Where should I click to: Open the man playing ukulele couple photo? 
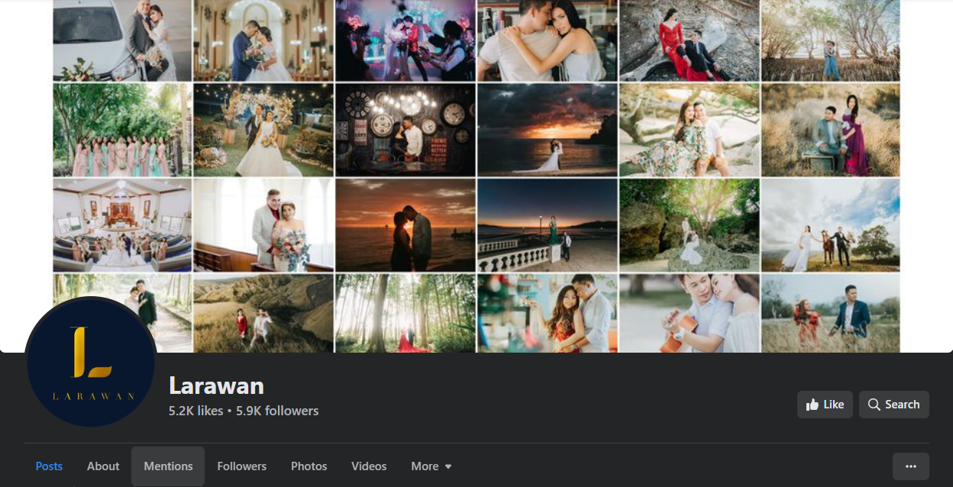click(689, 314)
